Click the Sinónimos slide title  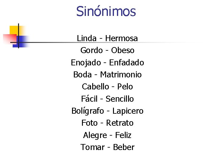click(x=106, y=12)
